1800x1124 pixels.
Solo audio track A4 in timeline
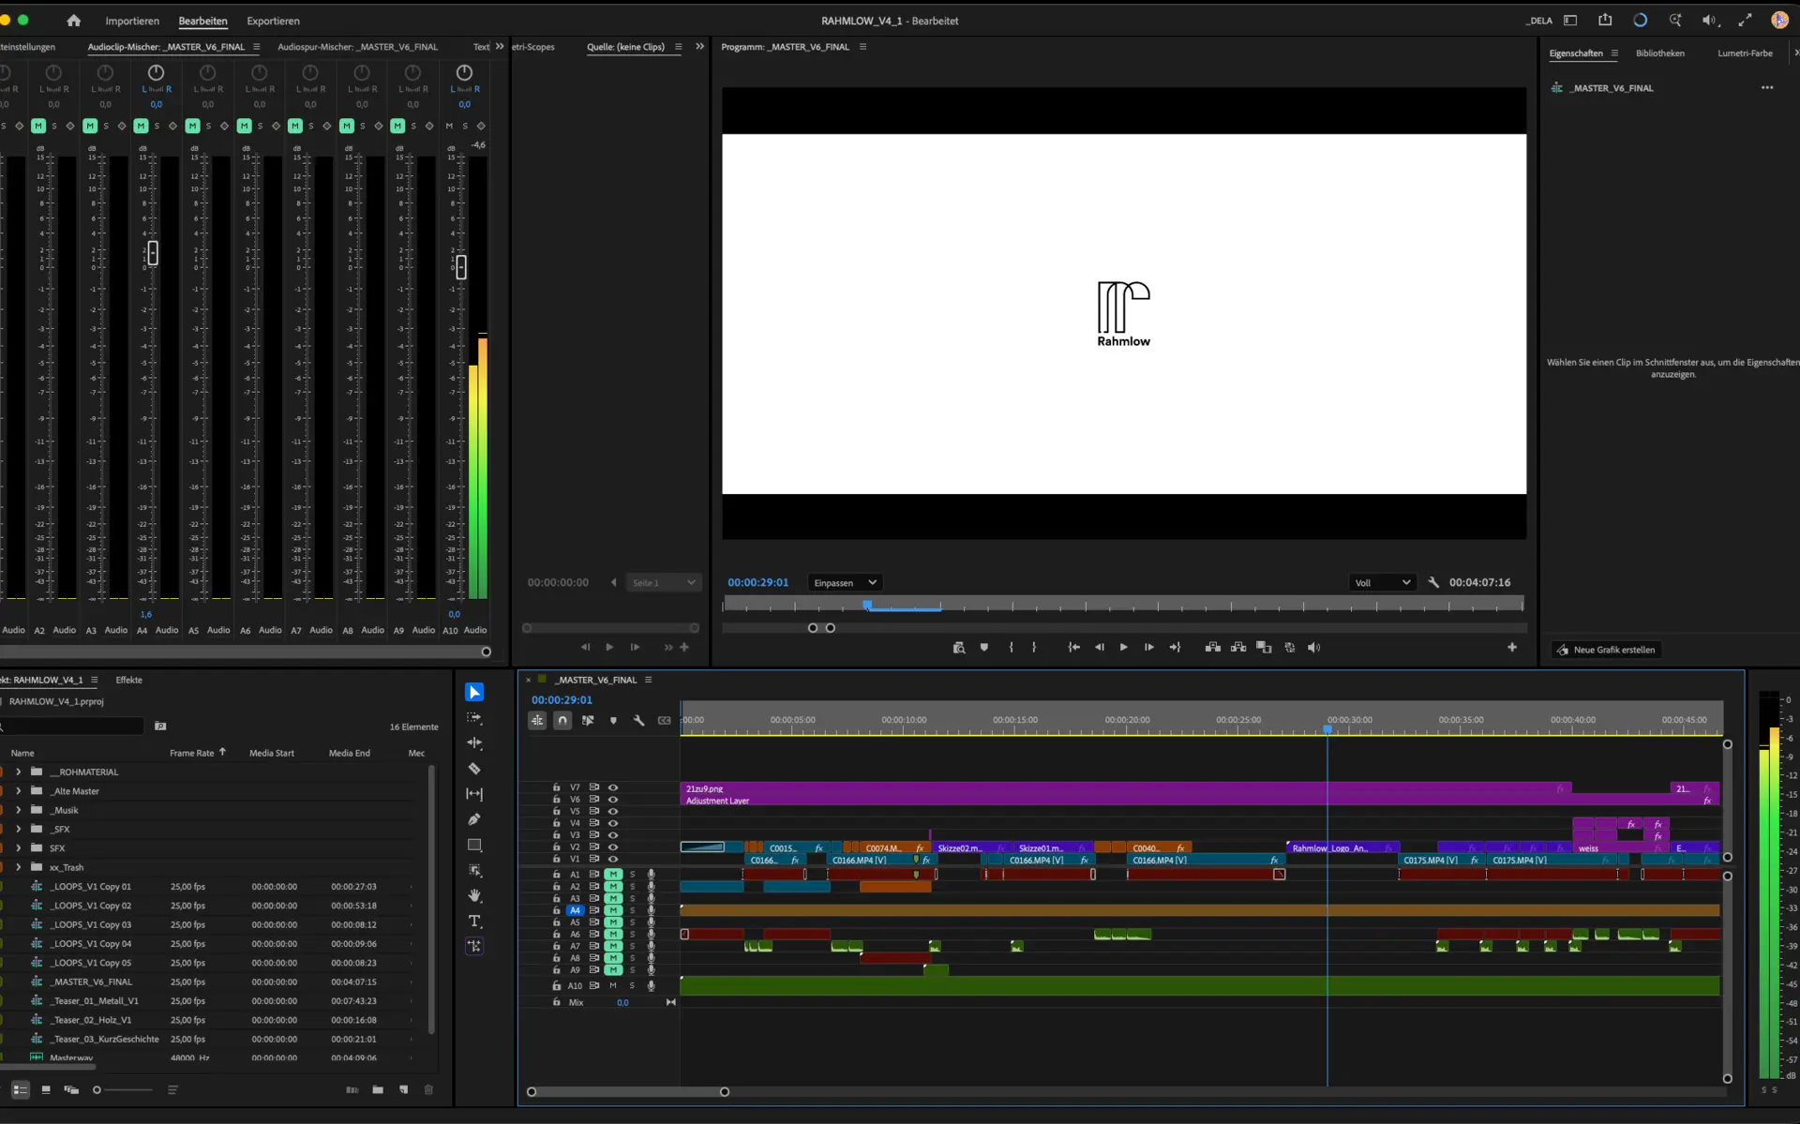click(x=632, y=910)
